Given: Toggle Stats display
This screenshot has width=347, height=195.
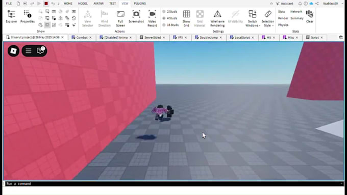Looking at the screenshot, I should tap(282, 12).
